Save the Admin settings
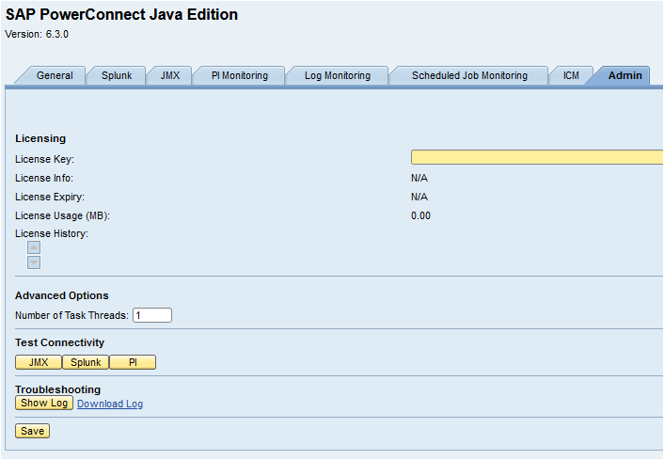The image size is (664, 460). [x=32, y=431]
